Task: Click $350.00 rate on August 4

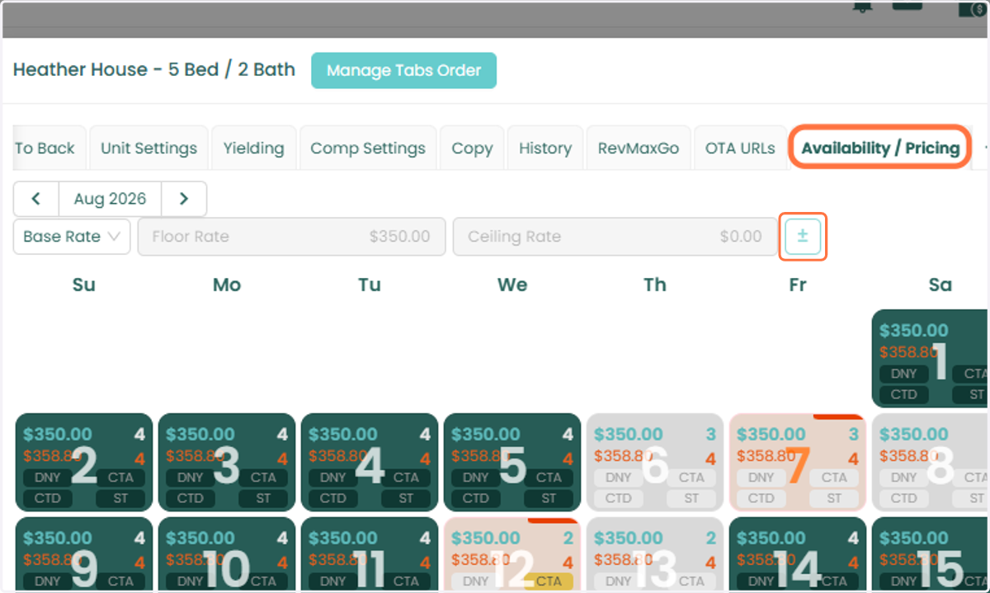Action: [342, 435]
